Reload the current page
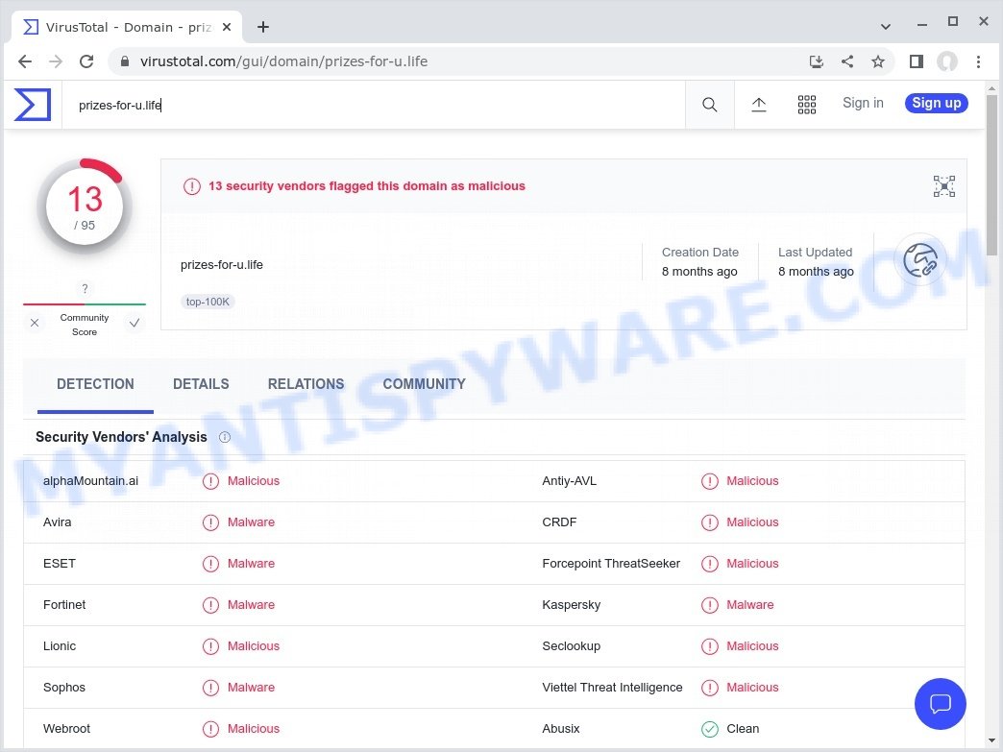This screenshot has width=1003, height=752. pyautogui.click(x=86, y=61)
